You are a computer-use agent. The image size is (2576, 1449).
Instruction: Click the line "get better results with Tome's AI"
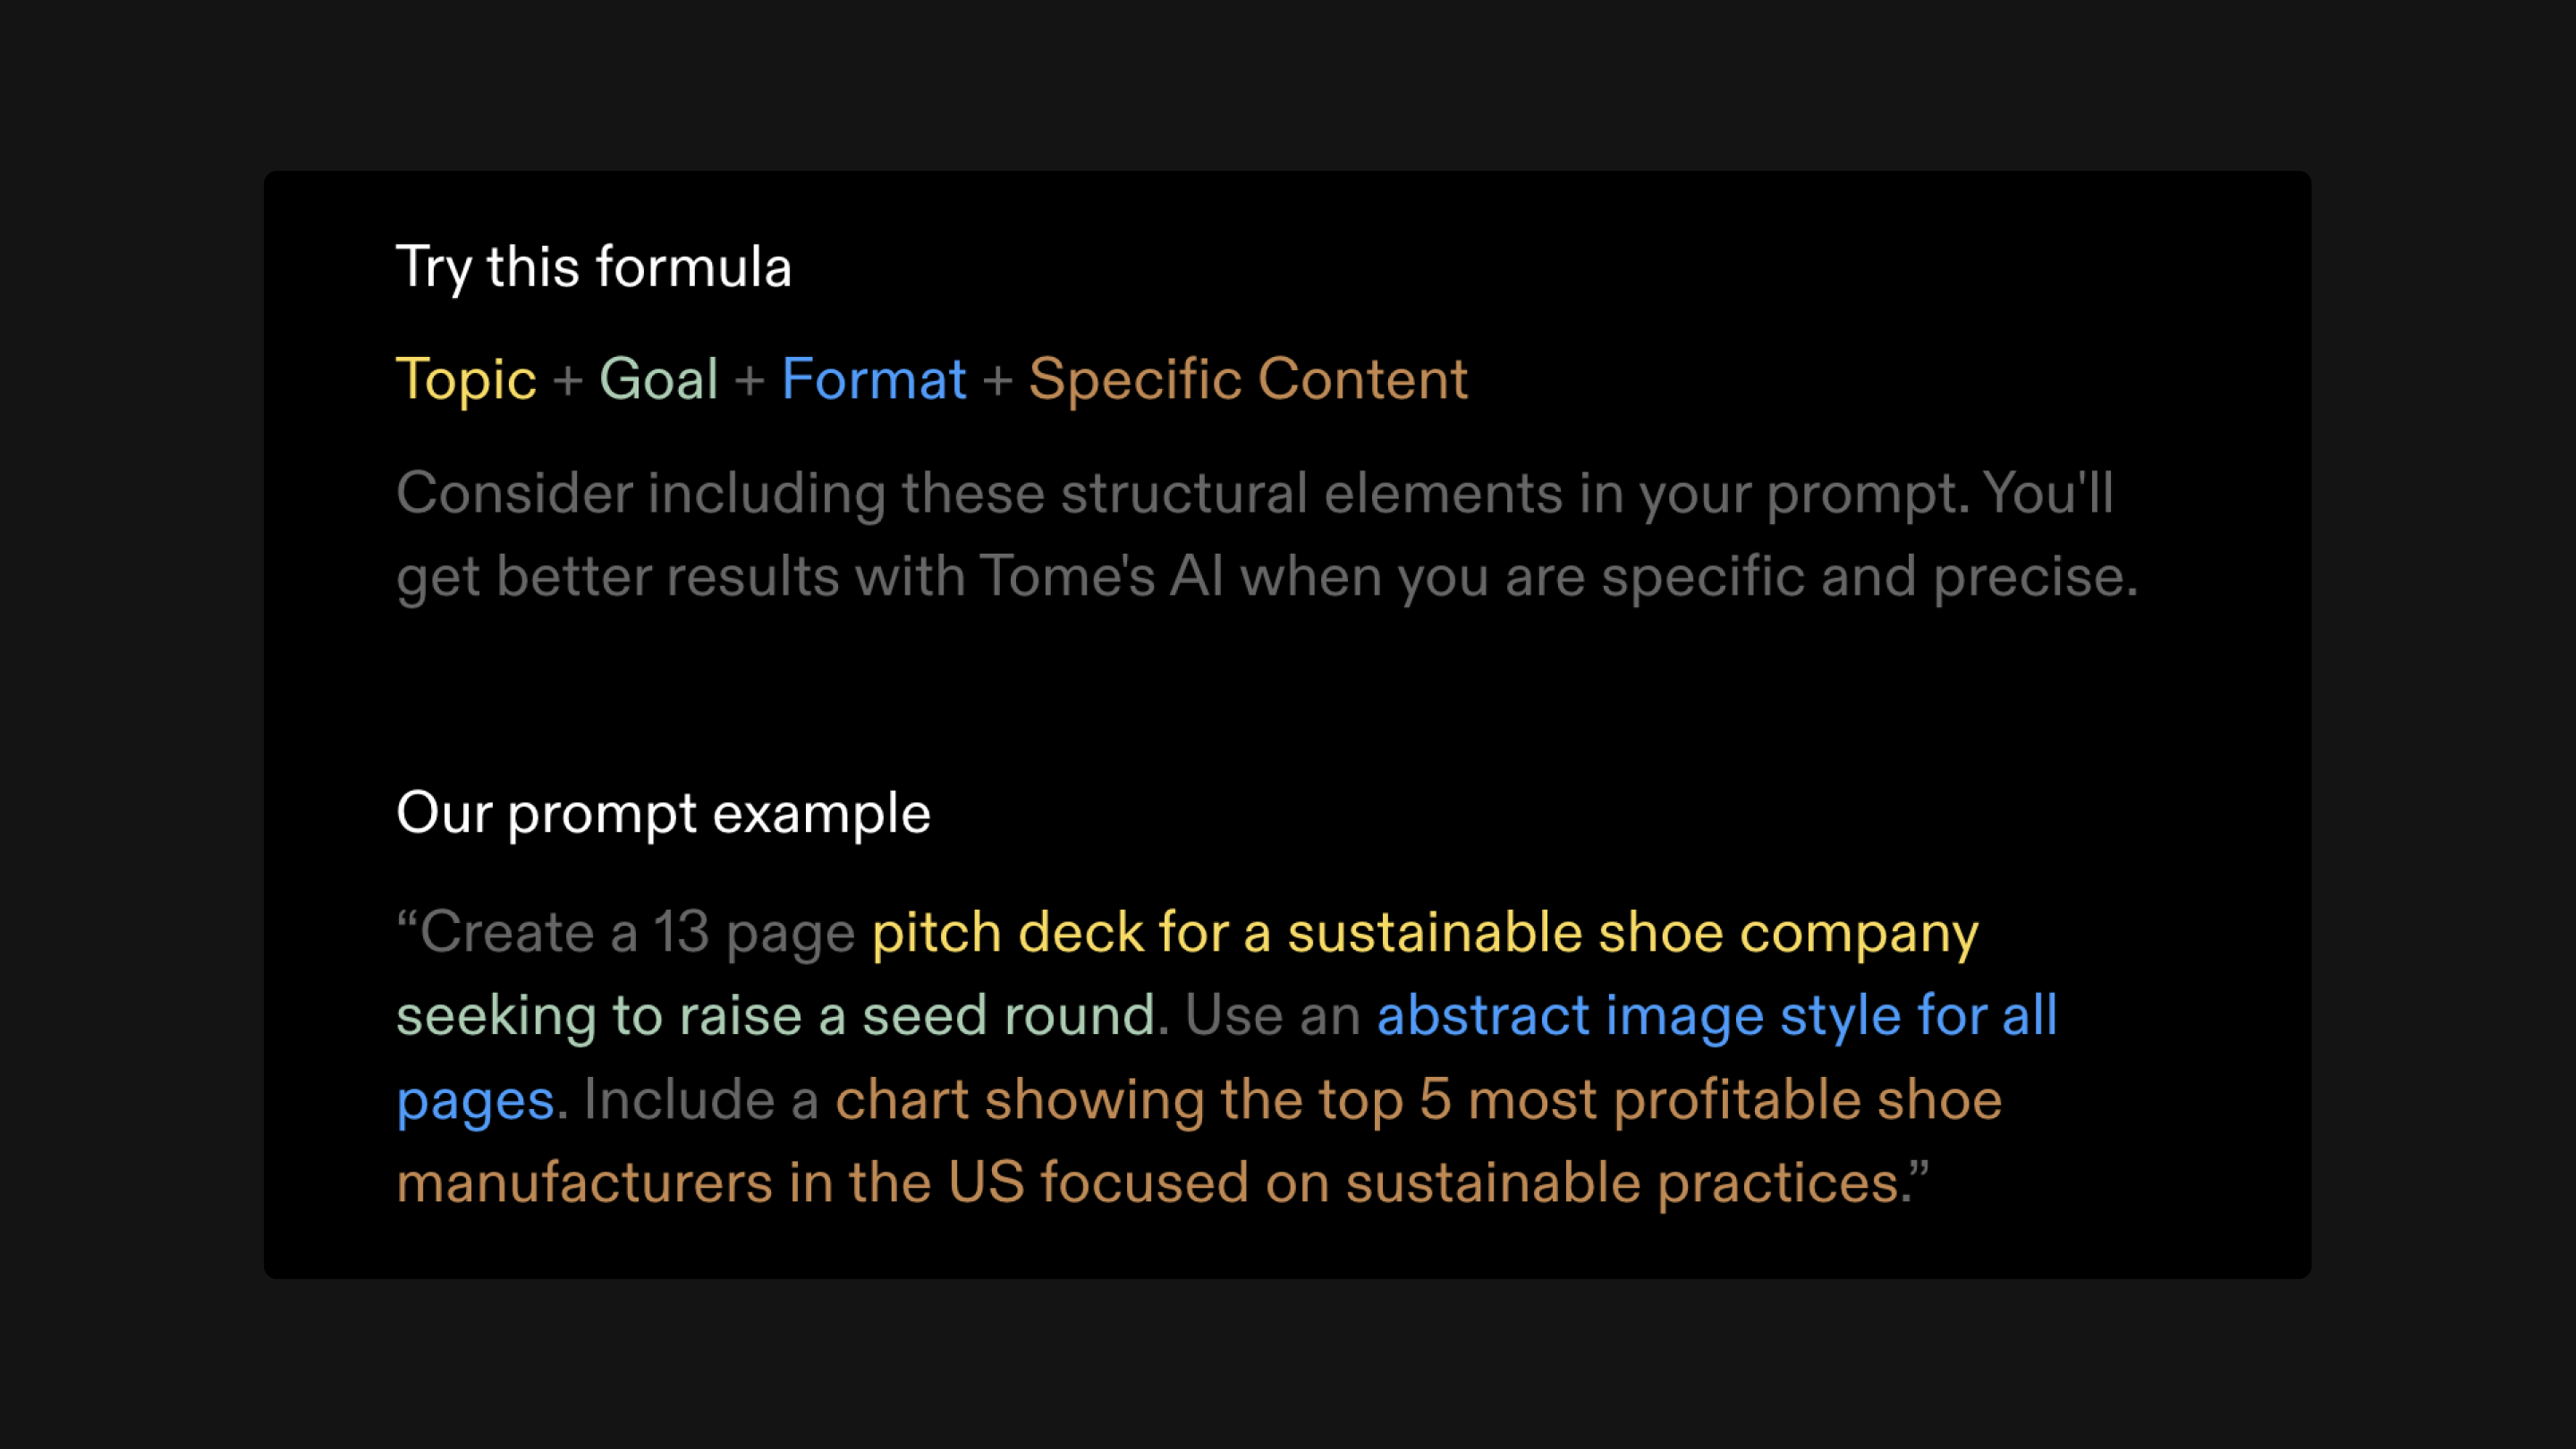(x=1267, y=578)
